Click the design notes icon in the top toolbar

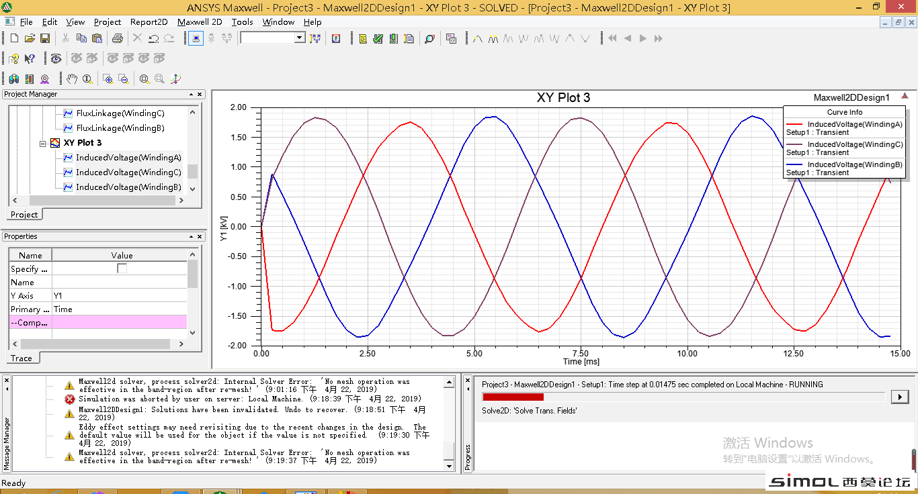click(362, 38)
